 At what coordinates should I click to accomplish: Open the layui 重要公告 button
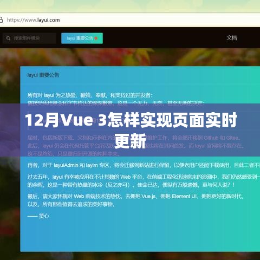pos(82,38)
